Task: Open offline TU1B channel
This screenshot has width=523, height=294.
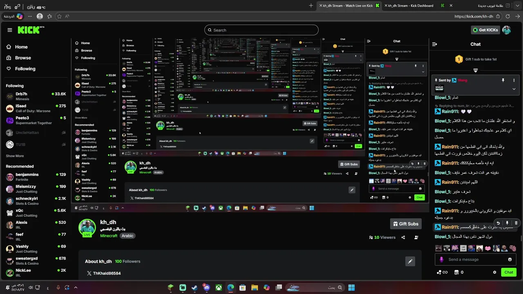Action: pyautogui.click(x=36, y=145)
